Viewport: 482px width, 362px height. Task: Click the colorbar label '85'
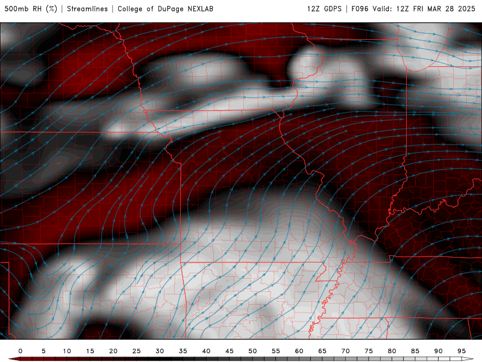(x=415, y=351)
